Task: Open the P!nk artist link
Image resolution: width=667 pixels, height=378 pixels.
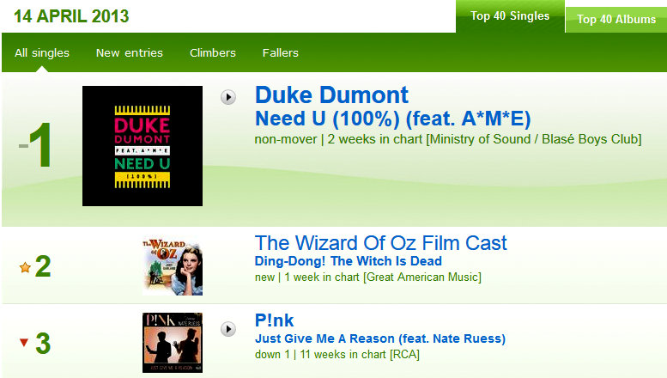Action: (275, 320)
